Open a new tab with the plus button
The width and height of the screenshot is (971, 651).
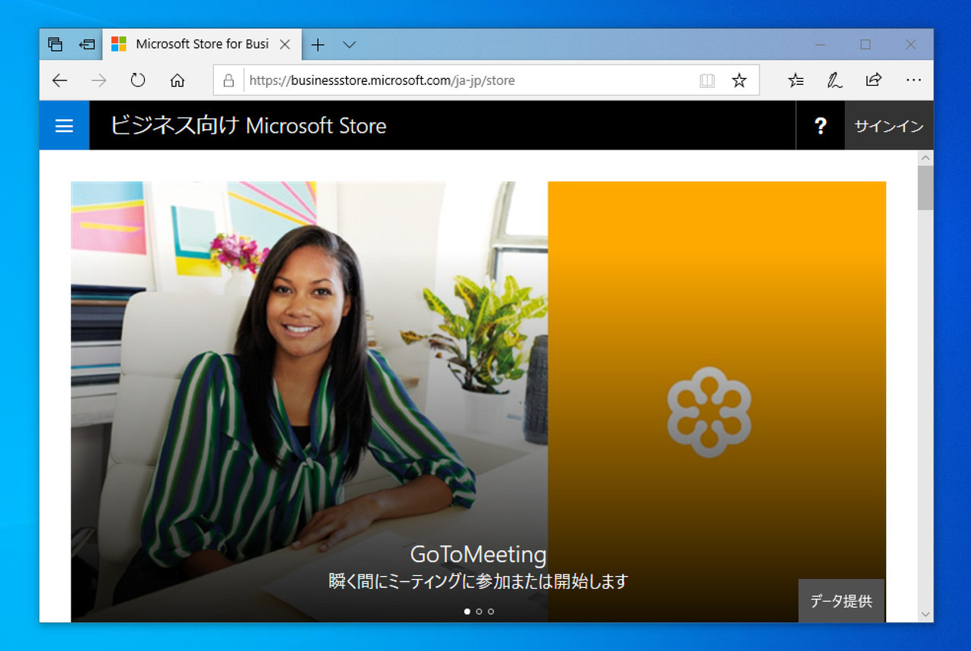(318, 45)
